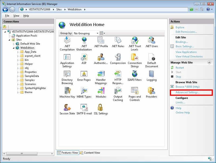Open the SMTP E-mail feature
Image resolution: width=216 pixels, height=163 pixels.
(84, 109)
